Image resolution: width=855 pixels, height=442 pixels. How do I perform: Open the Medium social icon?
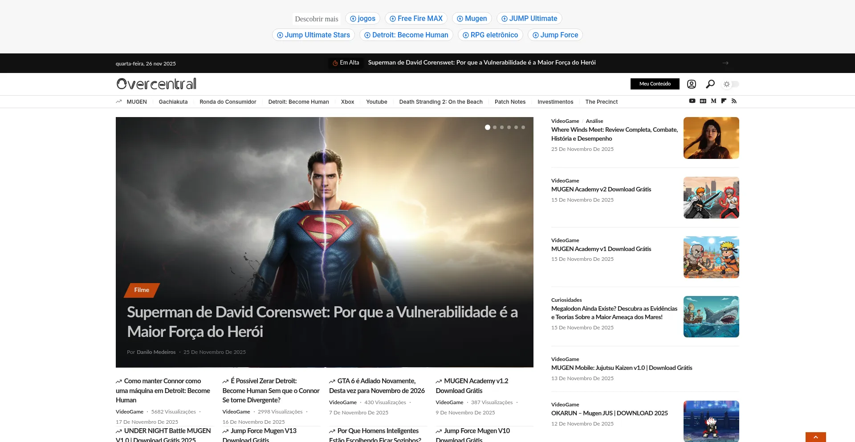[713, 101]
